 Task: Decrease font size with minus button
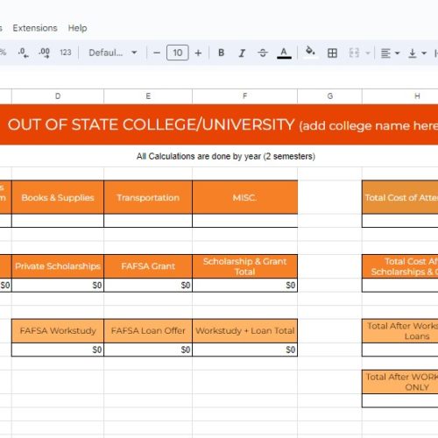[x=157, y=53]
